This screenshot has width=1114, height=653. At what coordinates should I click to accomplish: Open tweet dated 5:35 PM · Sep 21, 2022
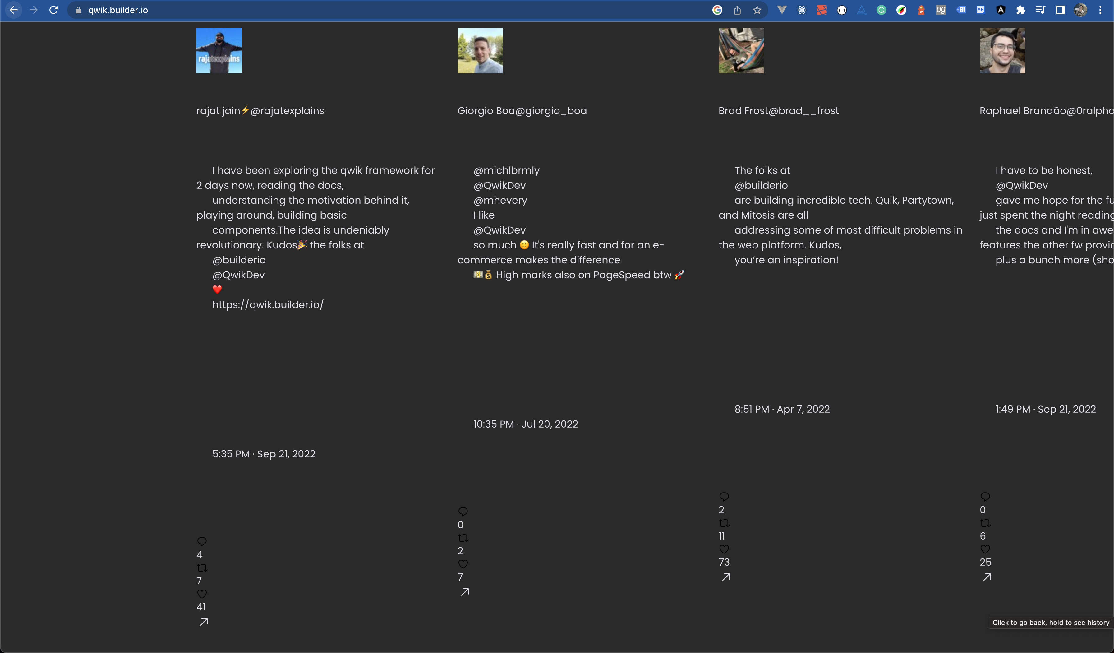coord(264,454)
